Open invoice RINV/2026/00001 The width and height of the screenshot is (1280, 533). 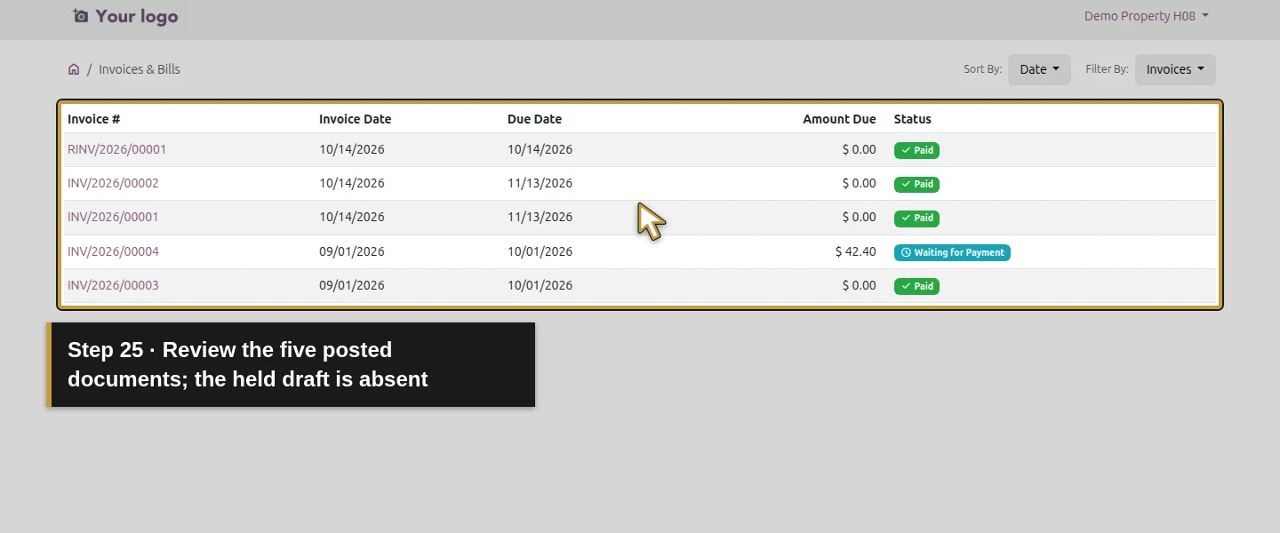coord(116,149)
